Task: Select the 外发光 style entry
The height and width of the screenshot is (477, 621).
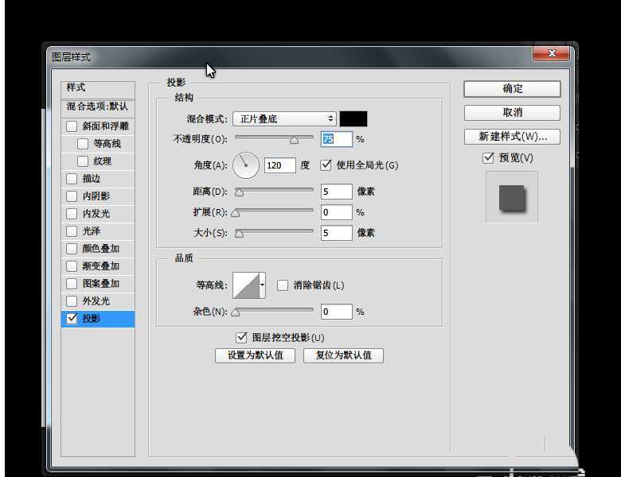Action: pyautogui.click(x=96, y=301)
